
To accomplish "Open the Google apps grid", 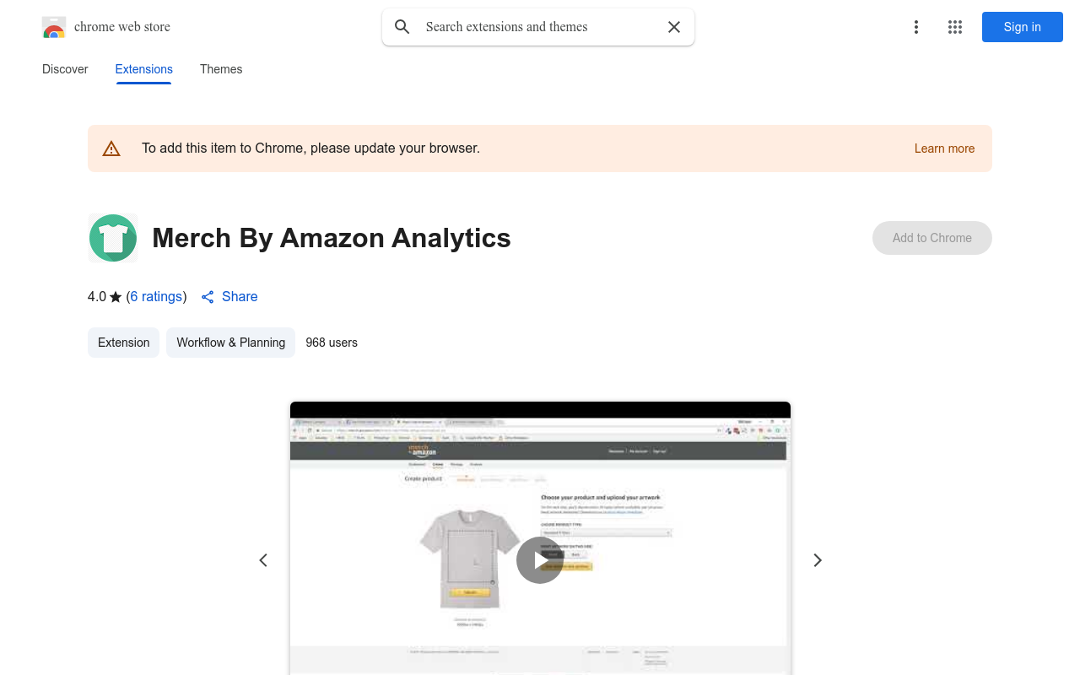I will 955,27.
